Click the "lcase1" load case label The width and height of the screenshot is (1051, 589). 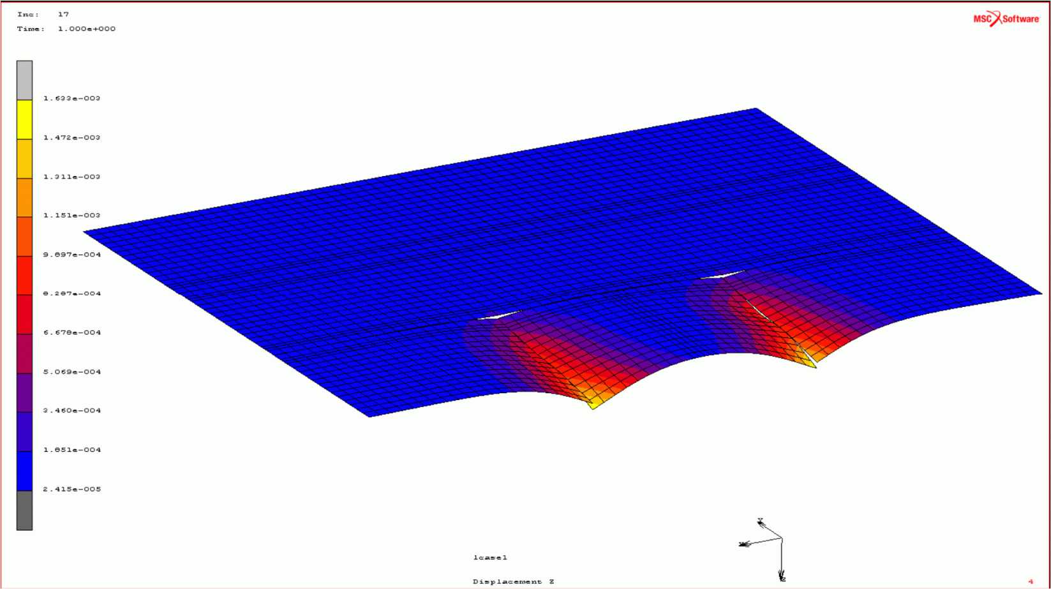click(x=489, y=558)
